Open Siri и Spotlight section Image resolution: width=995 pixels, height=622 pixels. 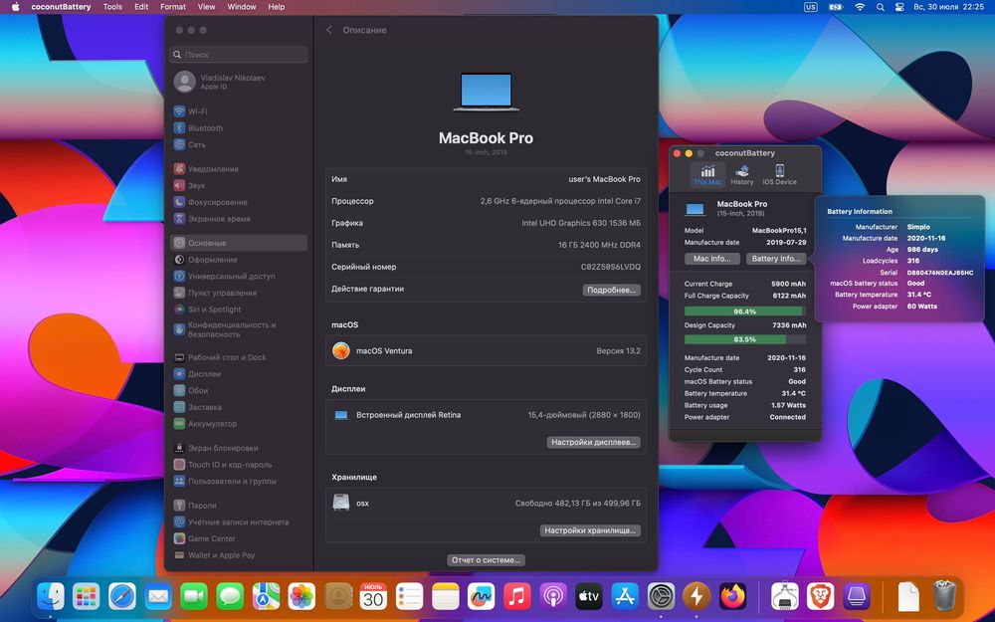pos(239,310)
